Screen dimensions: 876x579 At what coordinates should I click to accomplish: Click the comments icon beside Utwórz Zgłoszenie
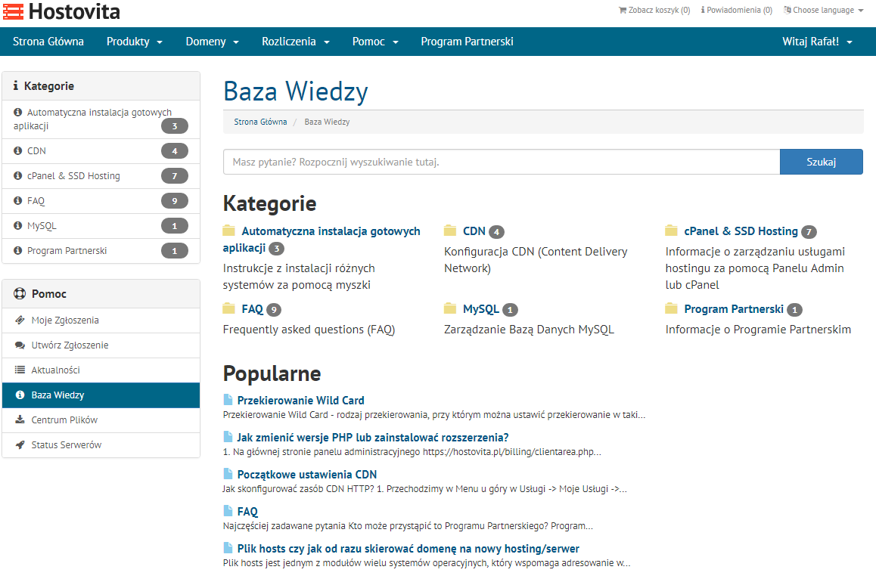20,345
